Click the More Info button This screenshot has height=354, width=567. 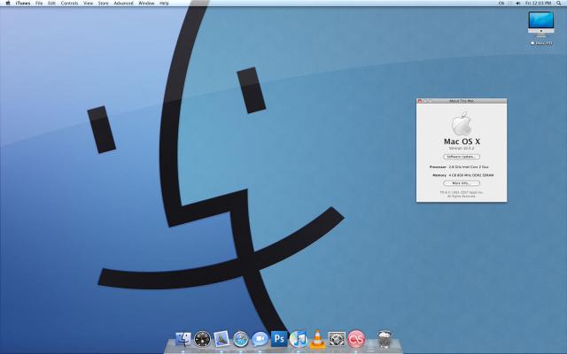462,183
